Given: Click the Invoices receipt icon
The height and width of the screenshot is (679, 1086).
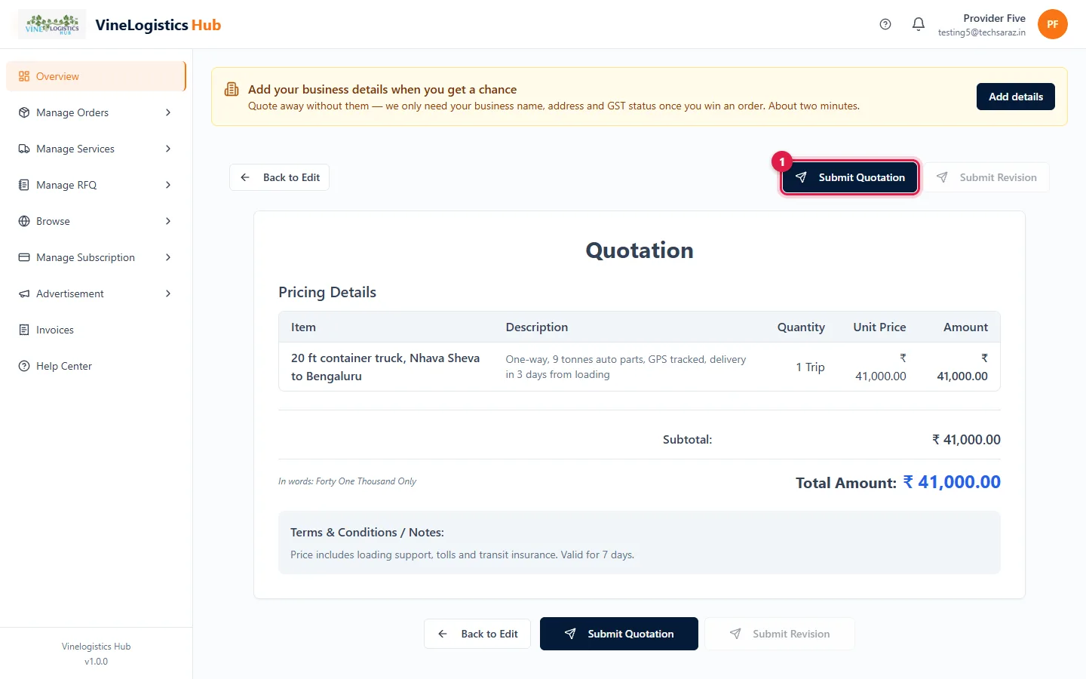Looking at the screenshot, I should point(24,330).
